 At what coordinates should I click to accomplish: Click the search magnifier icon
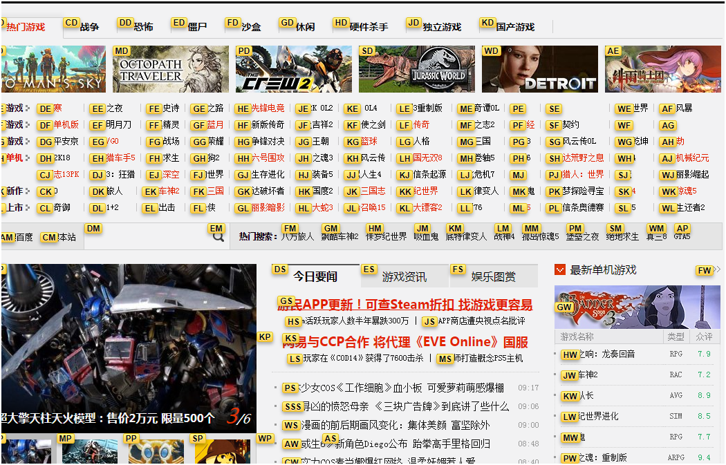coord(218,238)
